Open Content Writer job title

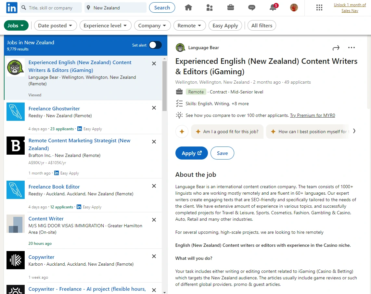(46, 218)
